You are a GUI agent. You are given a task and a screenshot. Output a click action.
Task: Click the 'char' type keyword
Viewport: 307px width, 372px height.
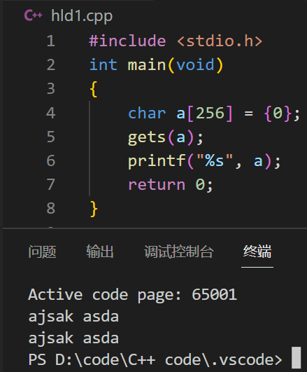click(147, 113)
